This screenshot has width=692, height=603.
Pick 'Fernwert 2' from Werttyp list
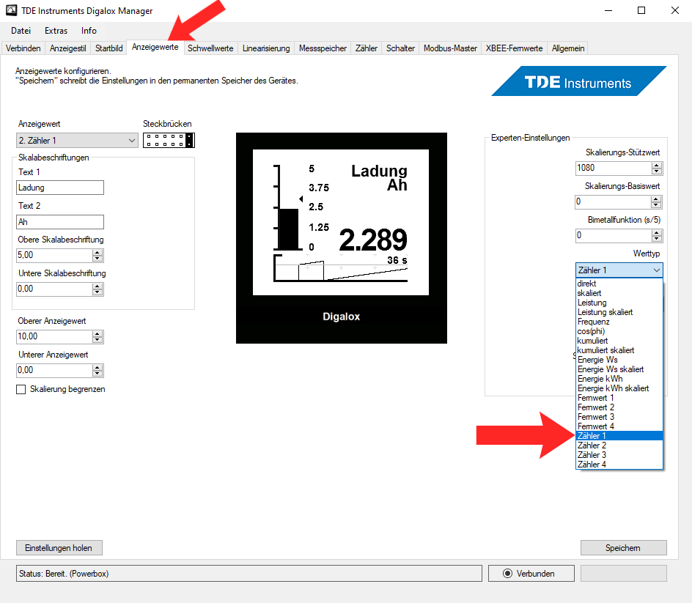click(619, 407)
